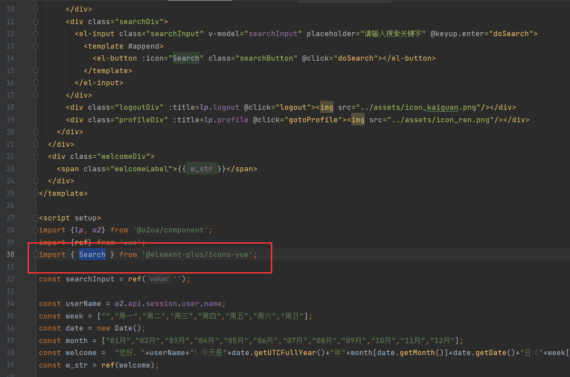This screenshot has width=570, height=377.
Task: Click the selected Search identifier on line 30
Action: [92, 254]
